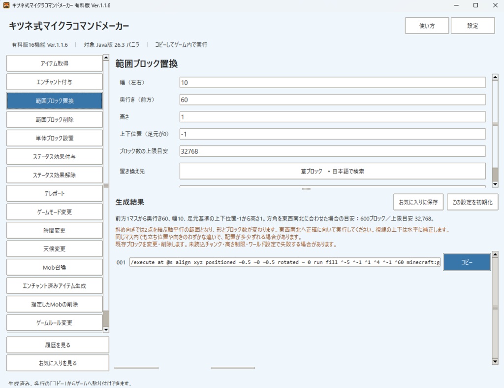504x388 pixels.
Task: Open ステータス効果付与 feature
Action: click(54, 156)
